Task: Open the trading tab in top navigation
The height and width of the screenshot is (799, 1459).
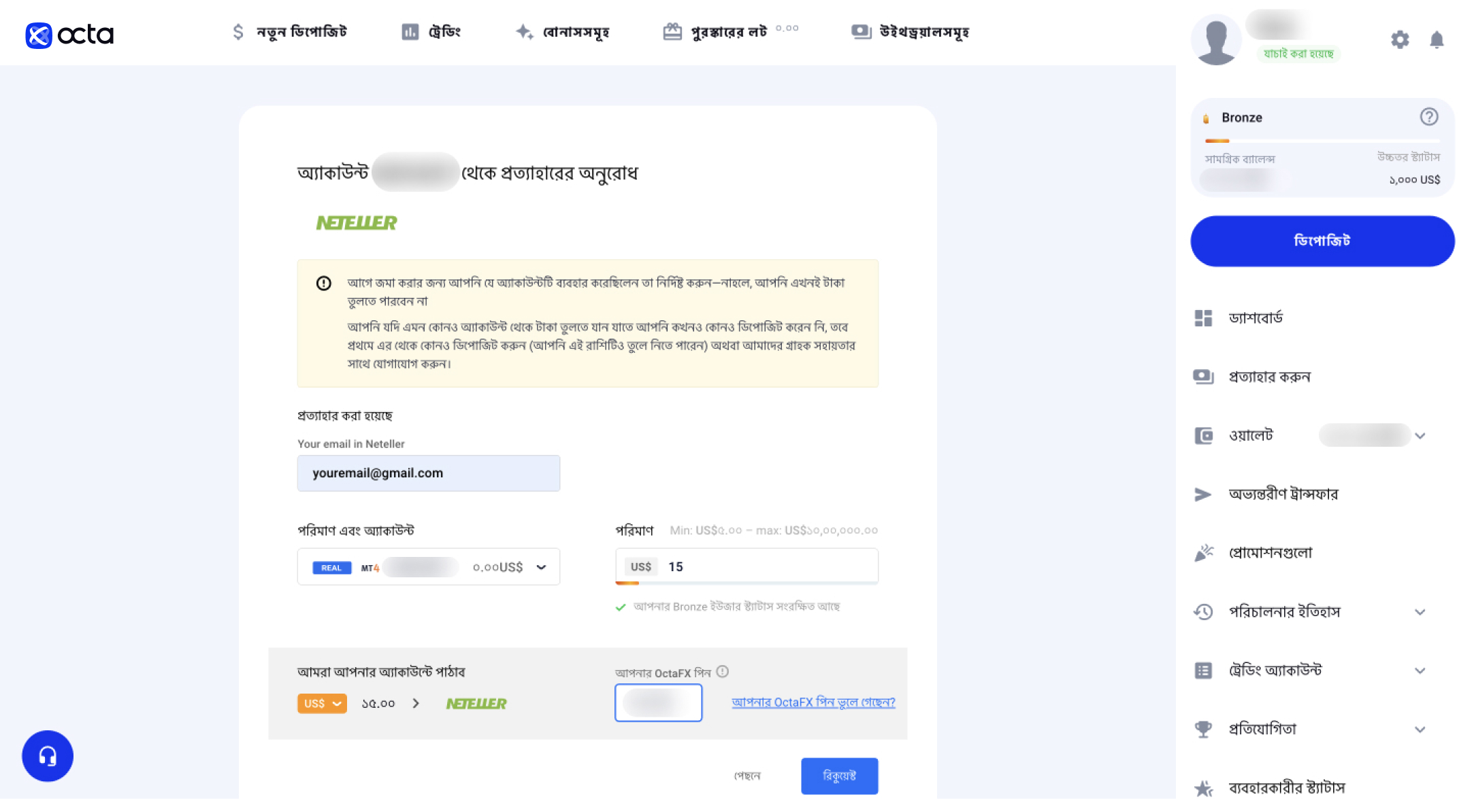Action: pos(431,32)
